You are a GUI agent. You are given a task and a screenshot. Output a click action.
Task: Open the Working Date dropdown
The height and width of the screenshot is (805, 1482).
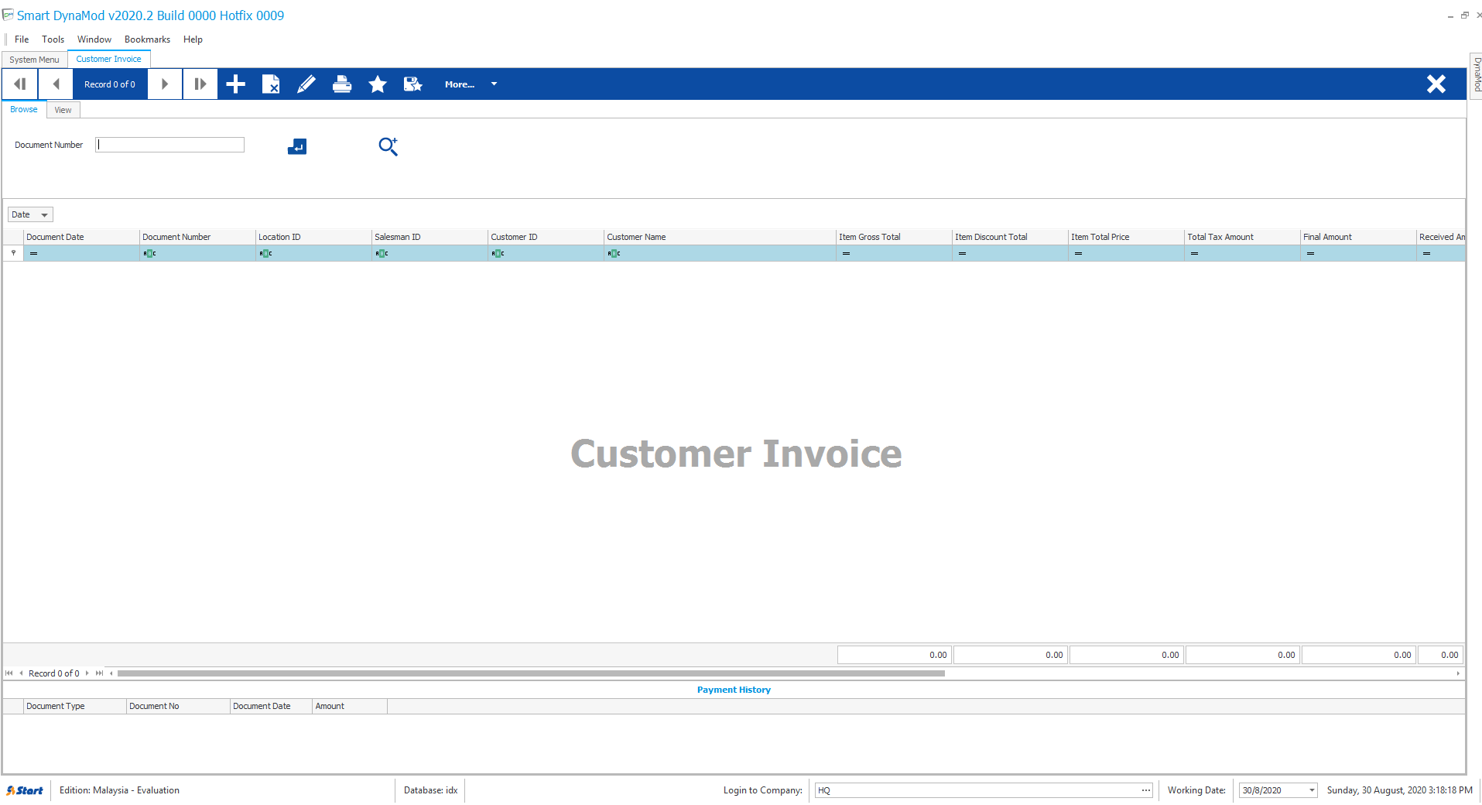(x=1312, y=790)
